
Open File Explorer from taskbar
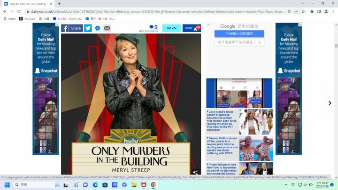tap(134, 185)
